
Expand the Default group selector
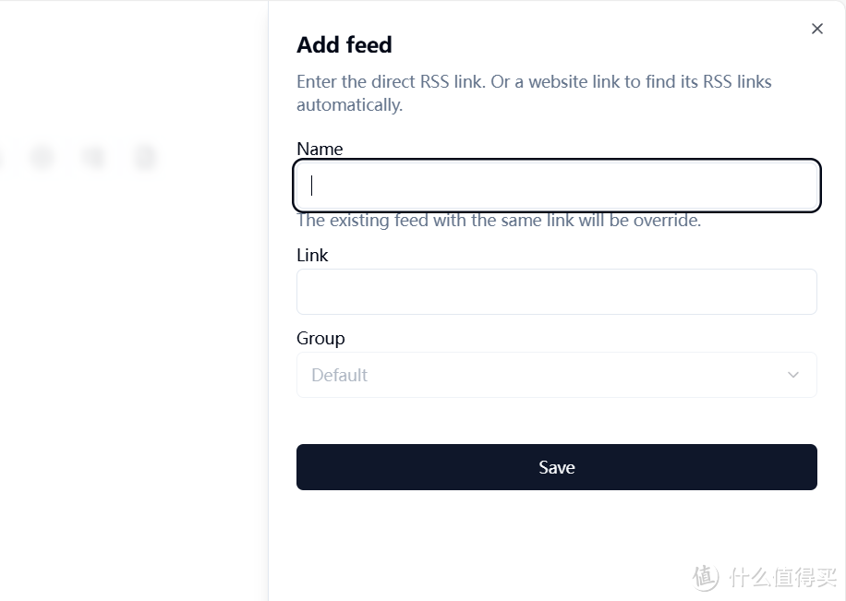[x=556, y=375]
